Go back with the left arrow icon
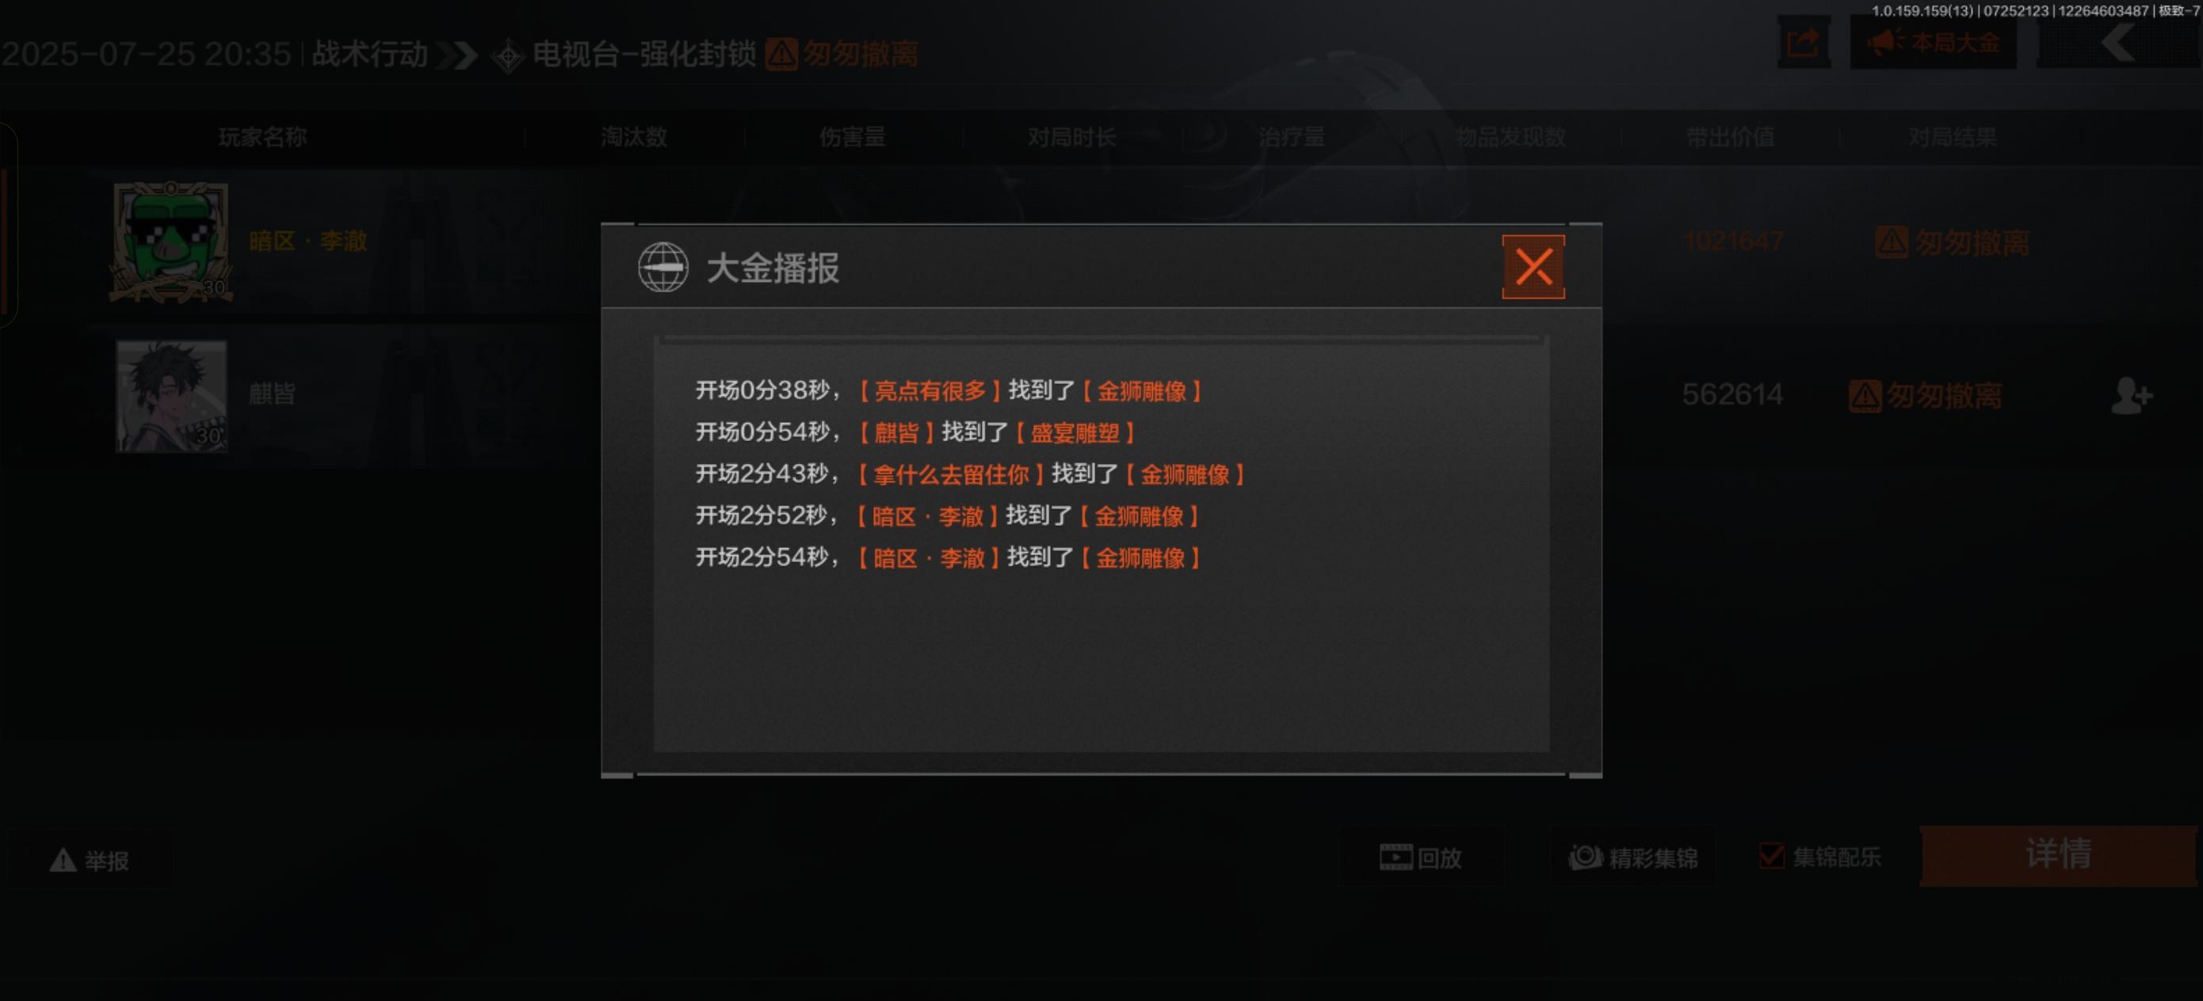 click(2118, 43)
